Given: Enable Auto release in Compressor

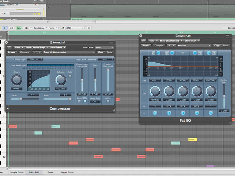Looking at the screenshot, I should [x=70, y=76].
